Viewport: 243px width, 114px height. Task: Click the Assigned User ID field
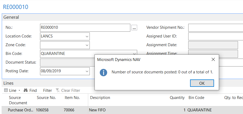[215, 36]
